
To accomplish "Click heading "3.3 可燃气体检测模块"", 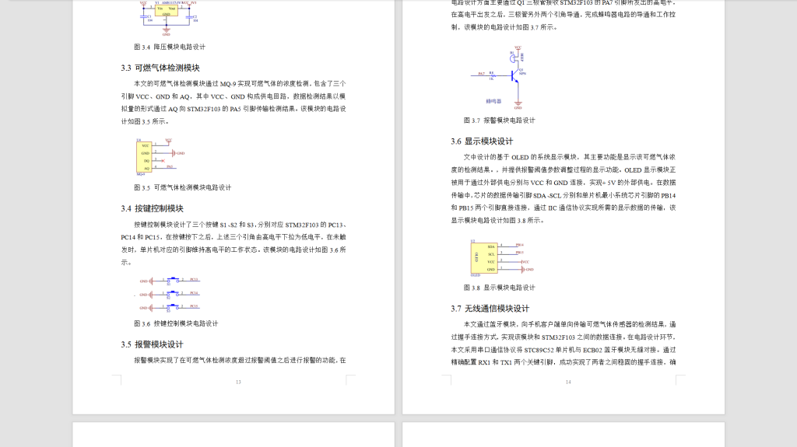I will [160, 68].
